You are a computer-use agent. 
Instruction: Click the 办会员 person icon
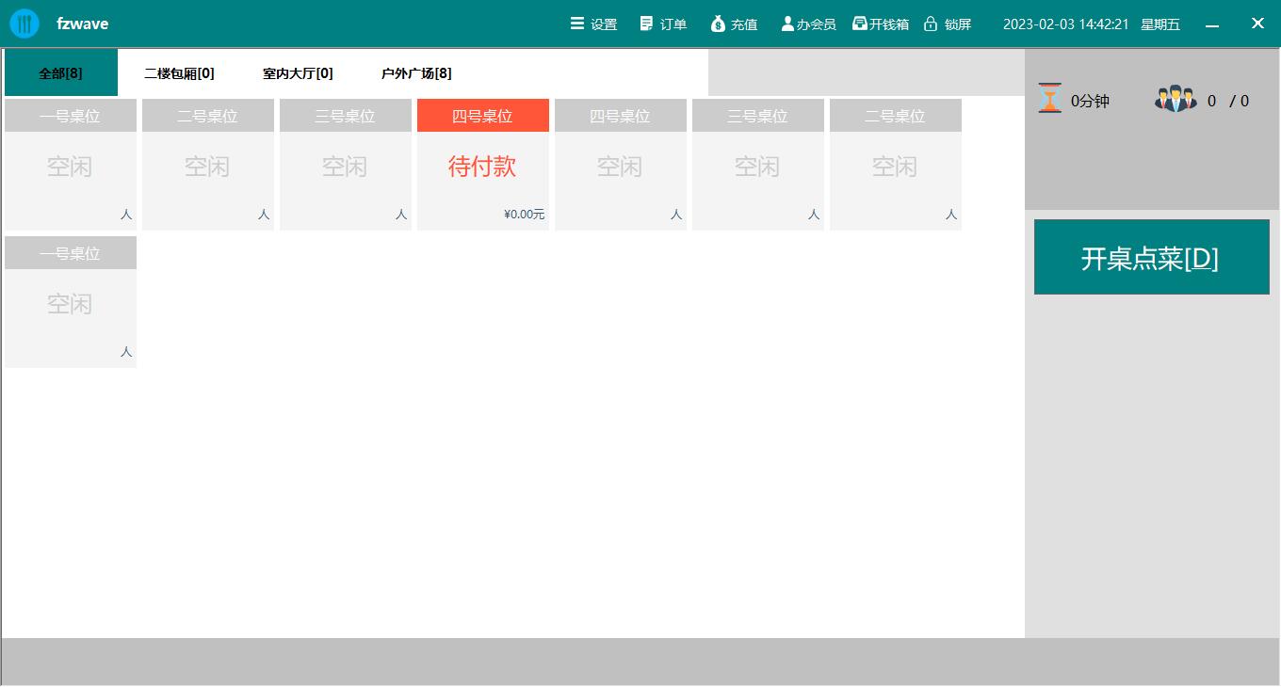tap(787, 24)
